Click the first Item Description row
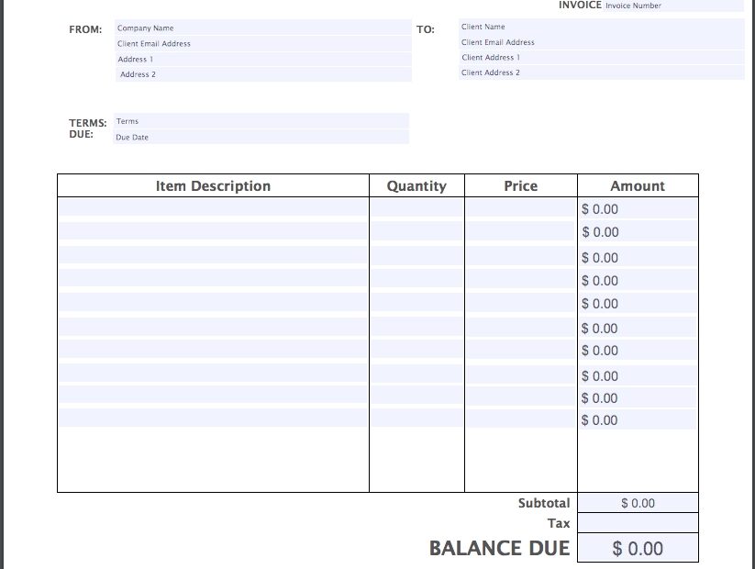The image size is (755, 569). tap(211, 208)
